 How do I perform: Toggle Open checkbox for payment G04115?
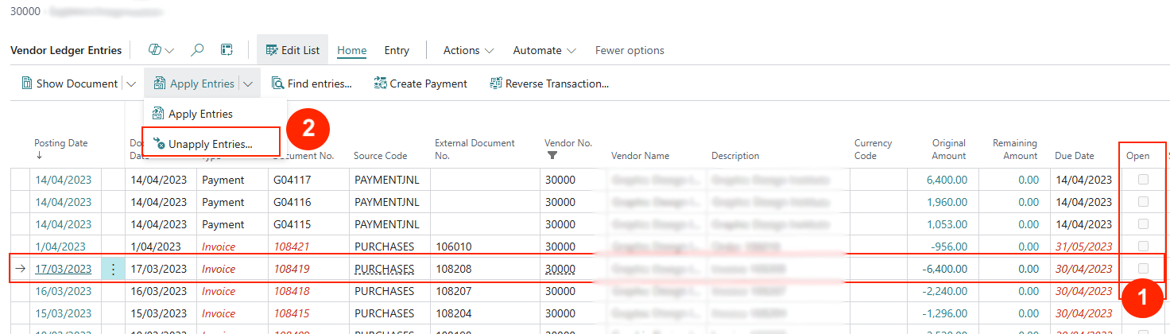[x=1144, y=224]
